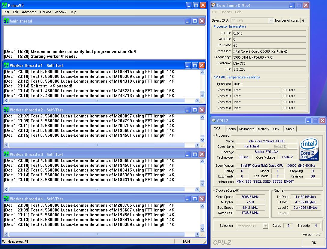
Task: Click 'Self-test 14K passed!' line
Action: pyautogui.click(x=38, y=86)
